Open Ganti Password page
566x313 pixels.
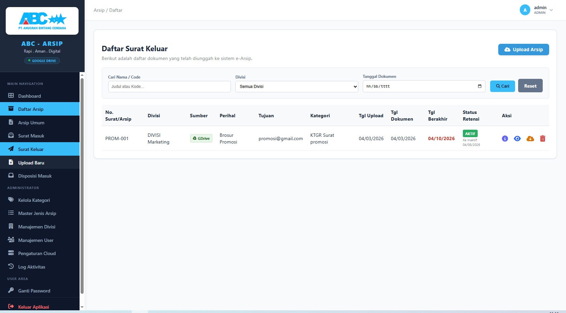click(40, 290)
